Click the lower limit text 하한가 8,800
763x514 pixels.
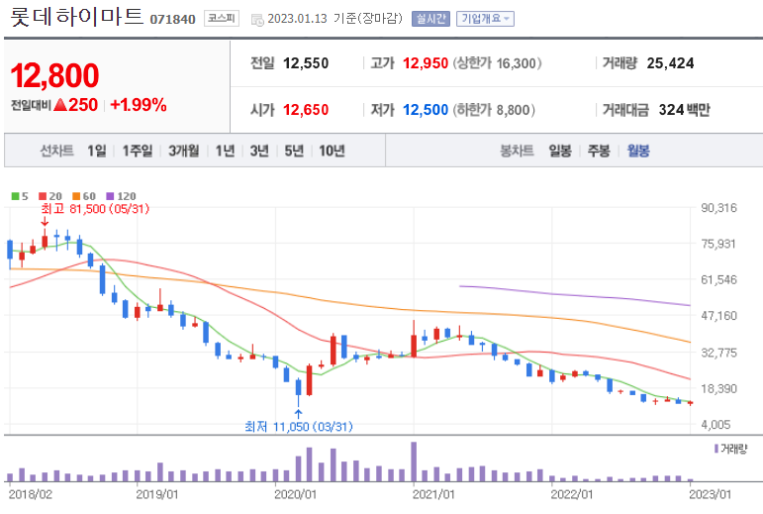494,110
